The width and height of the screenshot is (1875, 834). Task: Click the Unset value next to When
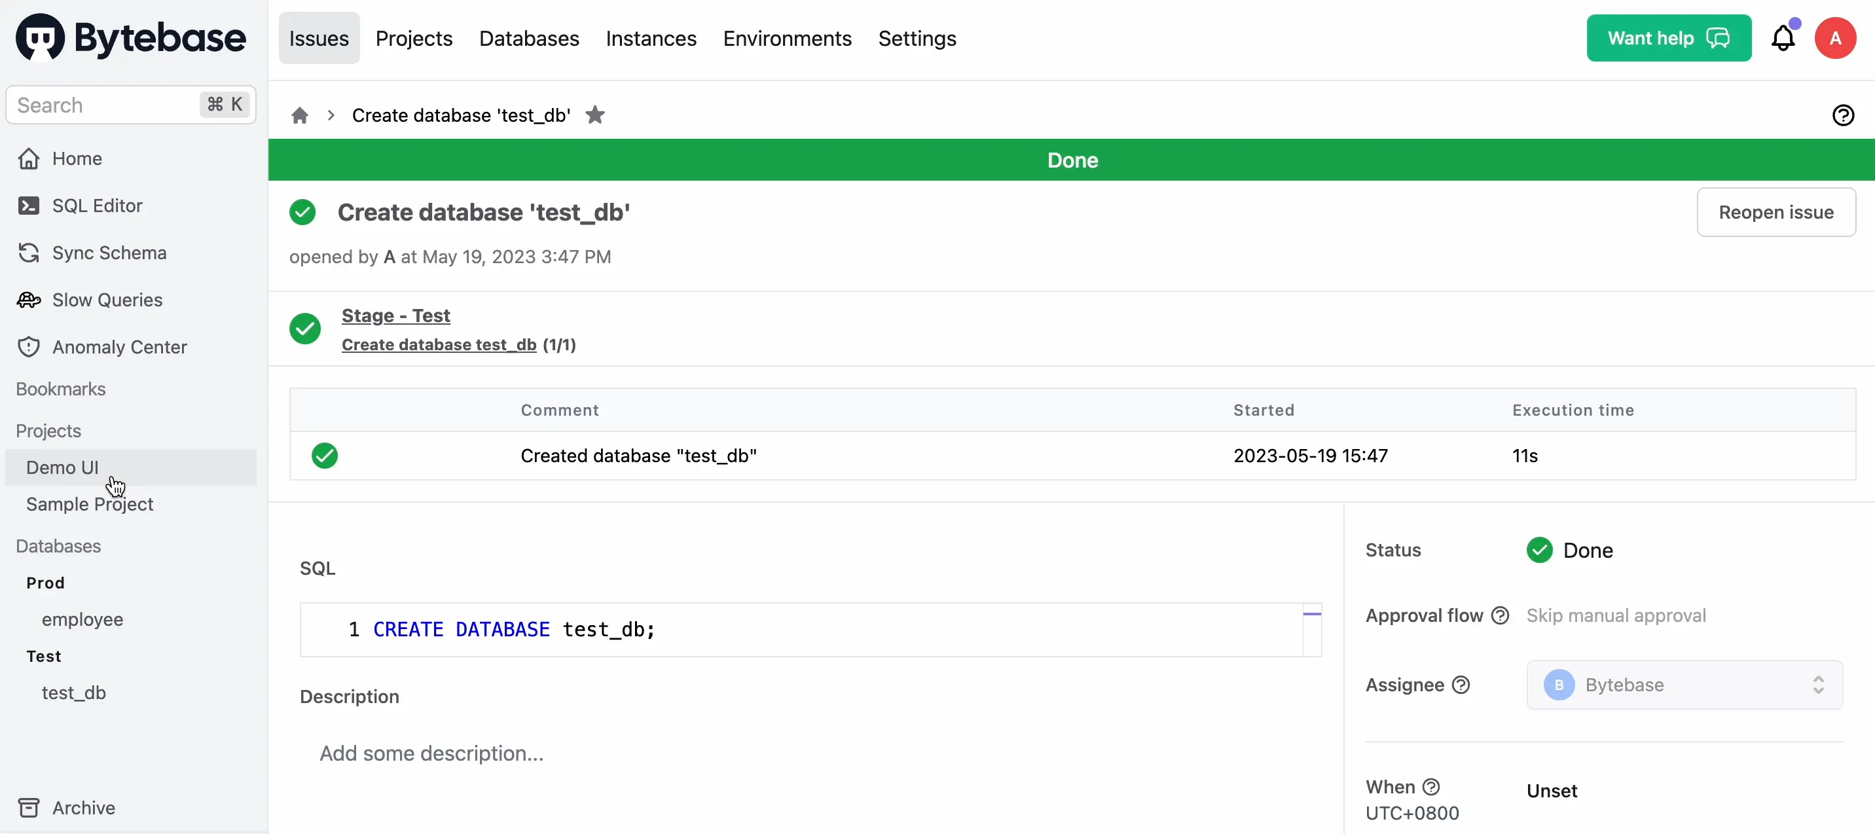[x=1552, y=791]
